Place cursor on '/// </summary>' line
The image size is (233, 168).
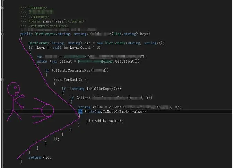[35, 17]
